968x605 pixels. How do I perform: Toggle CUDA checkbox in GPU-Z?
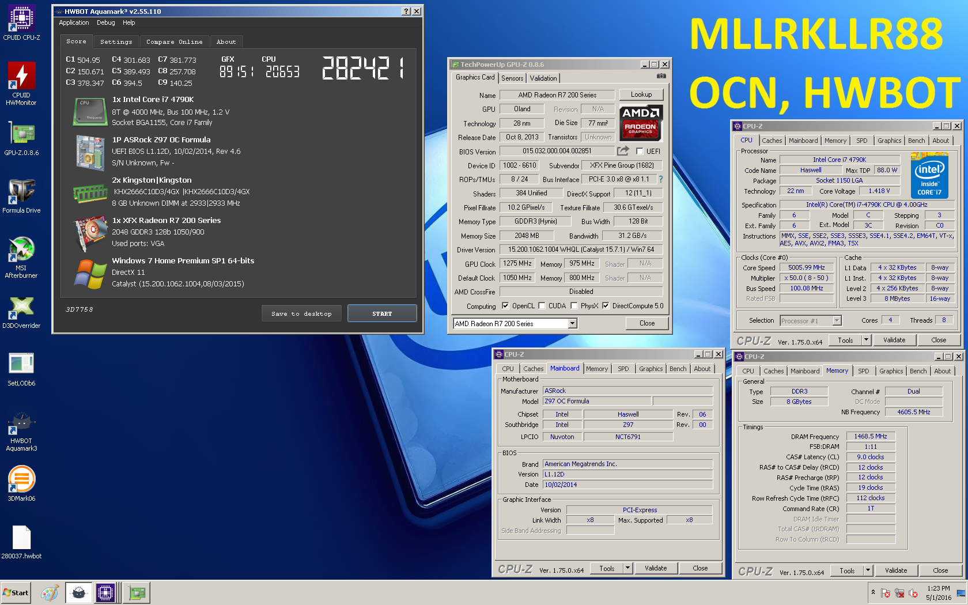coord(542,306)
